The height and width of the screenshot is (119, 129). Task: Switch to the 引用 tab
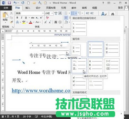click(x=64, y=8)
